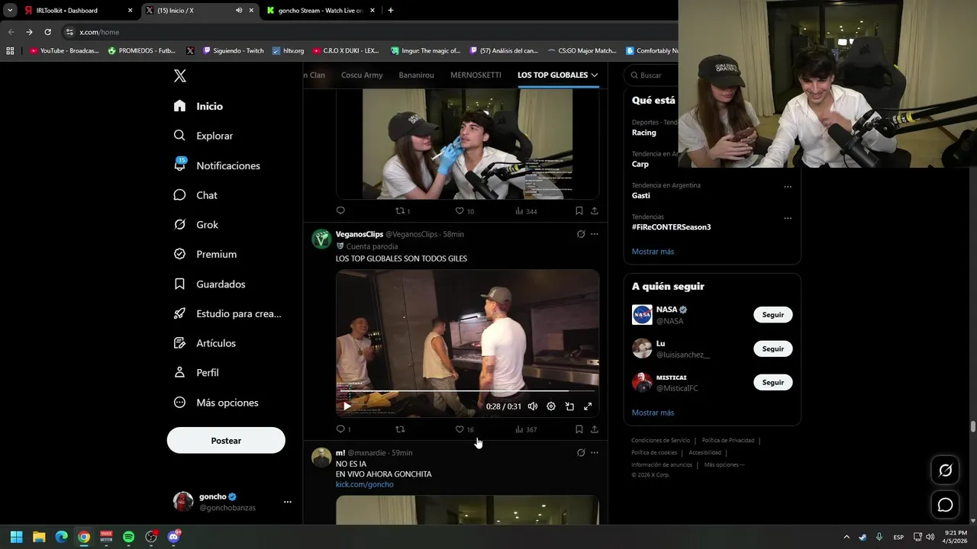Click the Buscar search field
The height and width of the screenshot is (549, 977).
pos(650,75)
